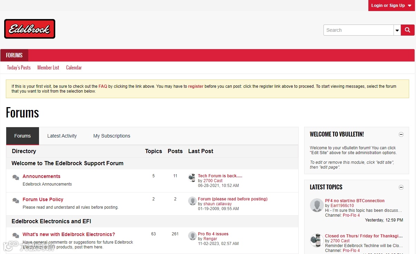Image resolution: width=416 pixels, height=254 pixels.
Task: Click the Announcements forum speech bubble icon
Action: [16, 178]
